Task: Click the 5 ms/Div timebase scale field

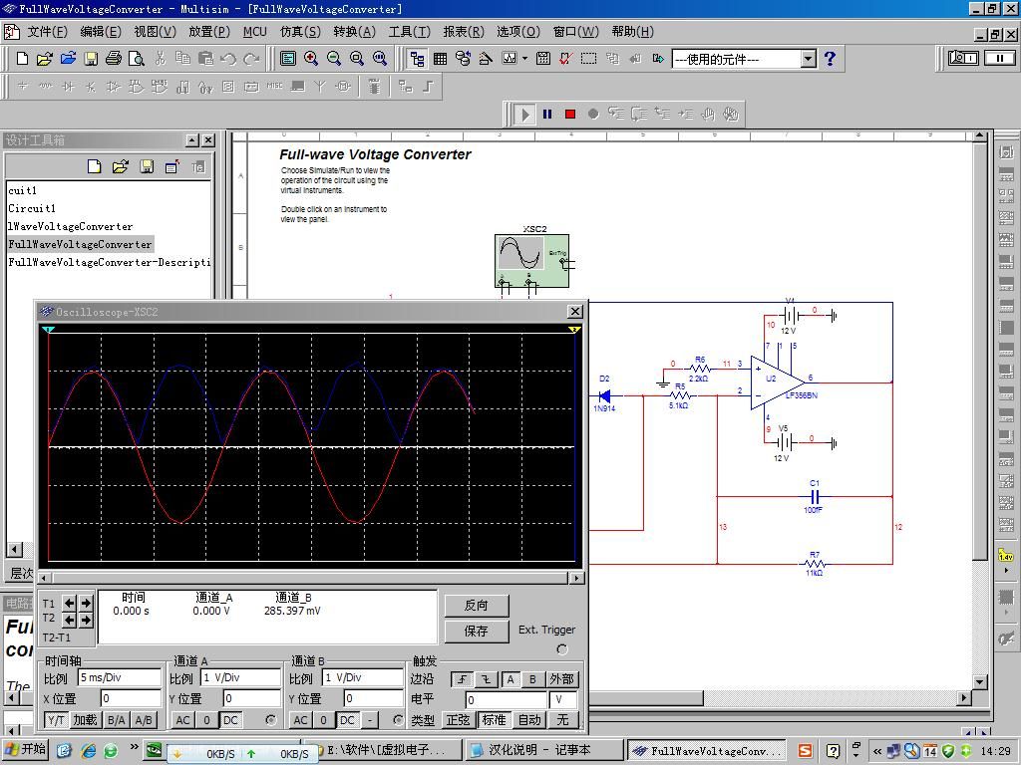Action: pyautogui.click(x=120, y=677)
